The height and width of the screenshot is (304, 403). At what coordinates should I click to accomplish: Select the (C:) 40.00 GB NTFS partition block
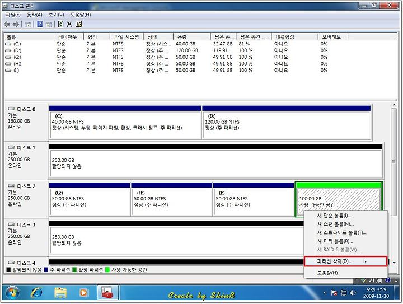pos(125,122)
